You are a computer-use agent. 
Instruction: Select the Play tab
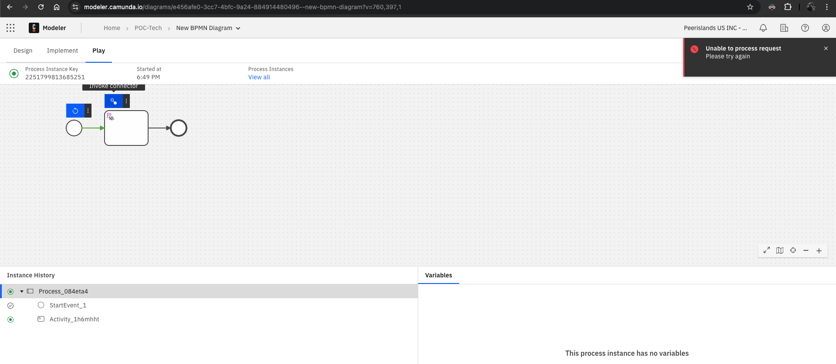99,51
